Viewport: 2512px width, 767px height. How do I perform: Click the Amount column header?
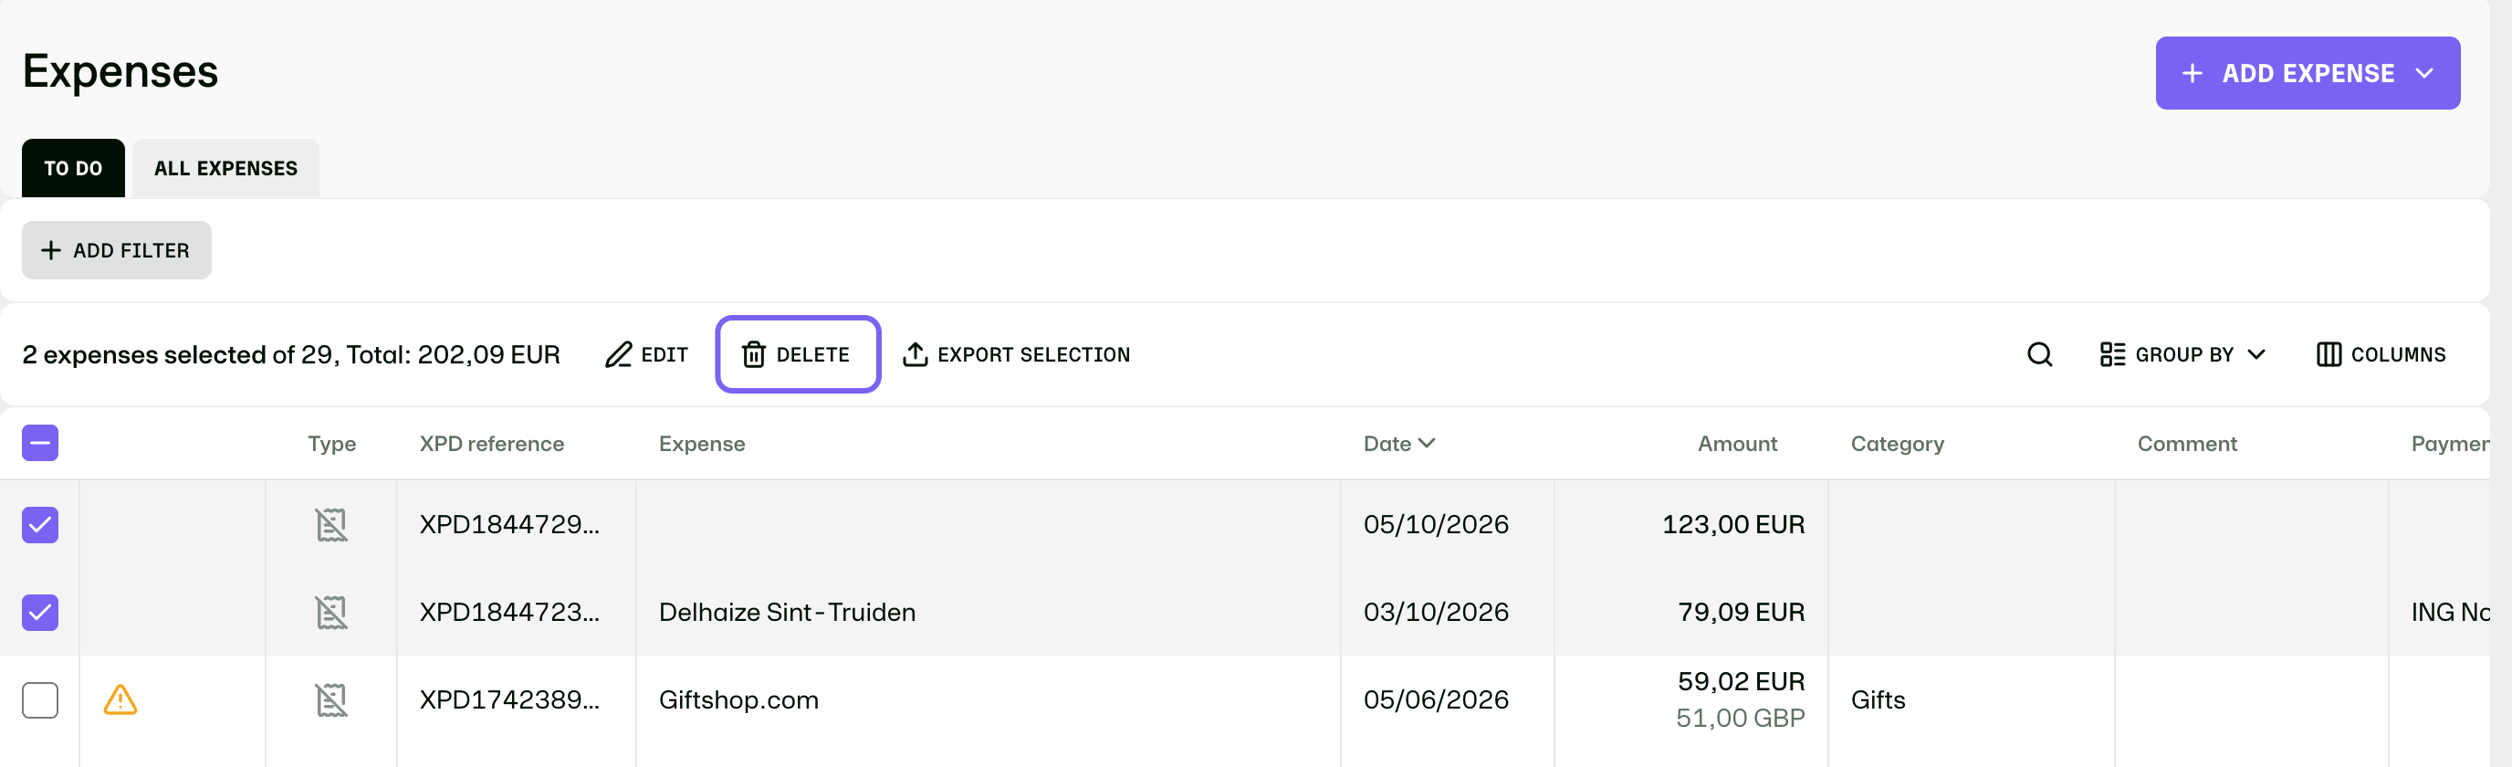pos(1737,444)
